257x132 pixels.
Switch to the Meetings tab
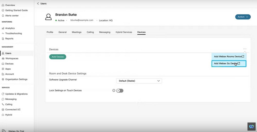point(77,32)
